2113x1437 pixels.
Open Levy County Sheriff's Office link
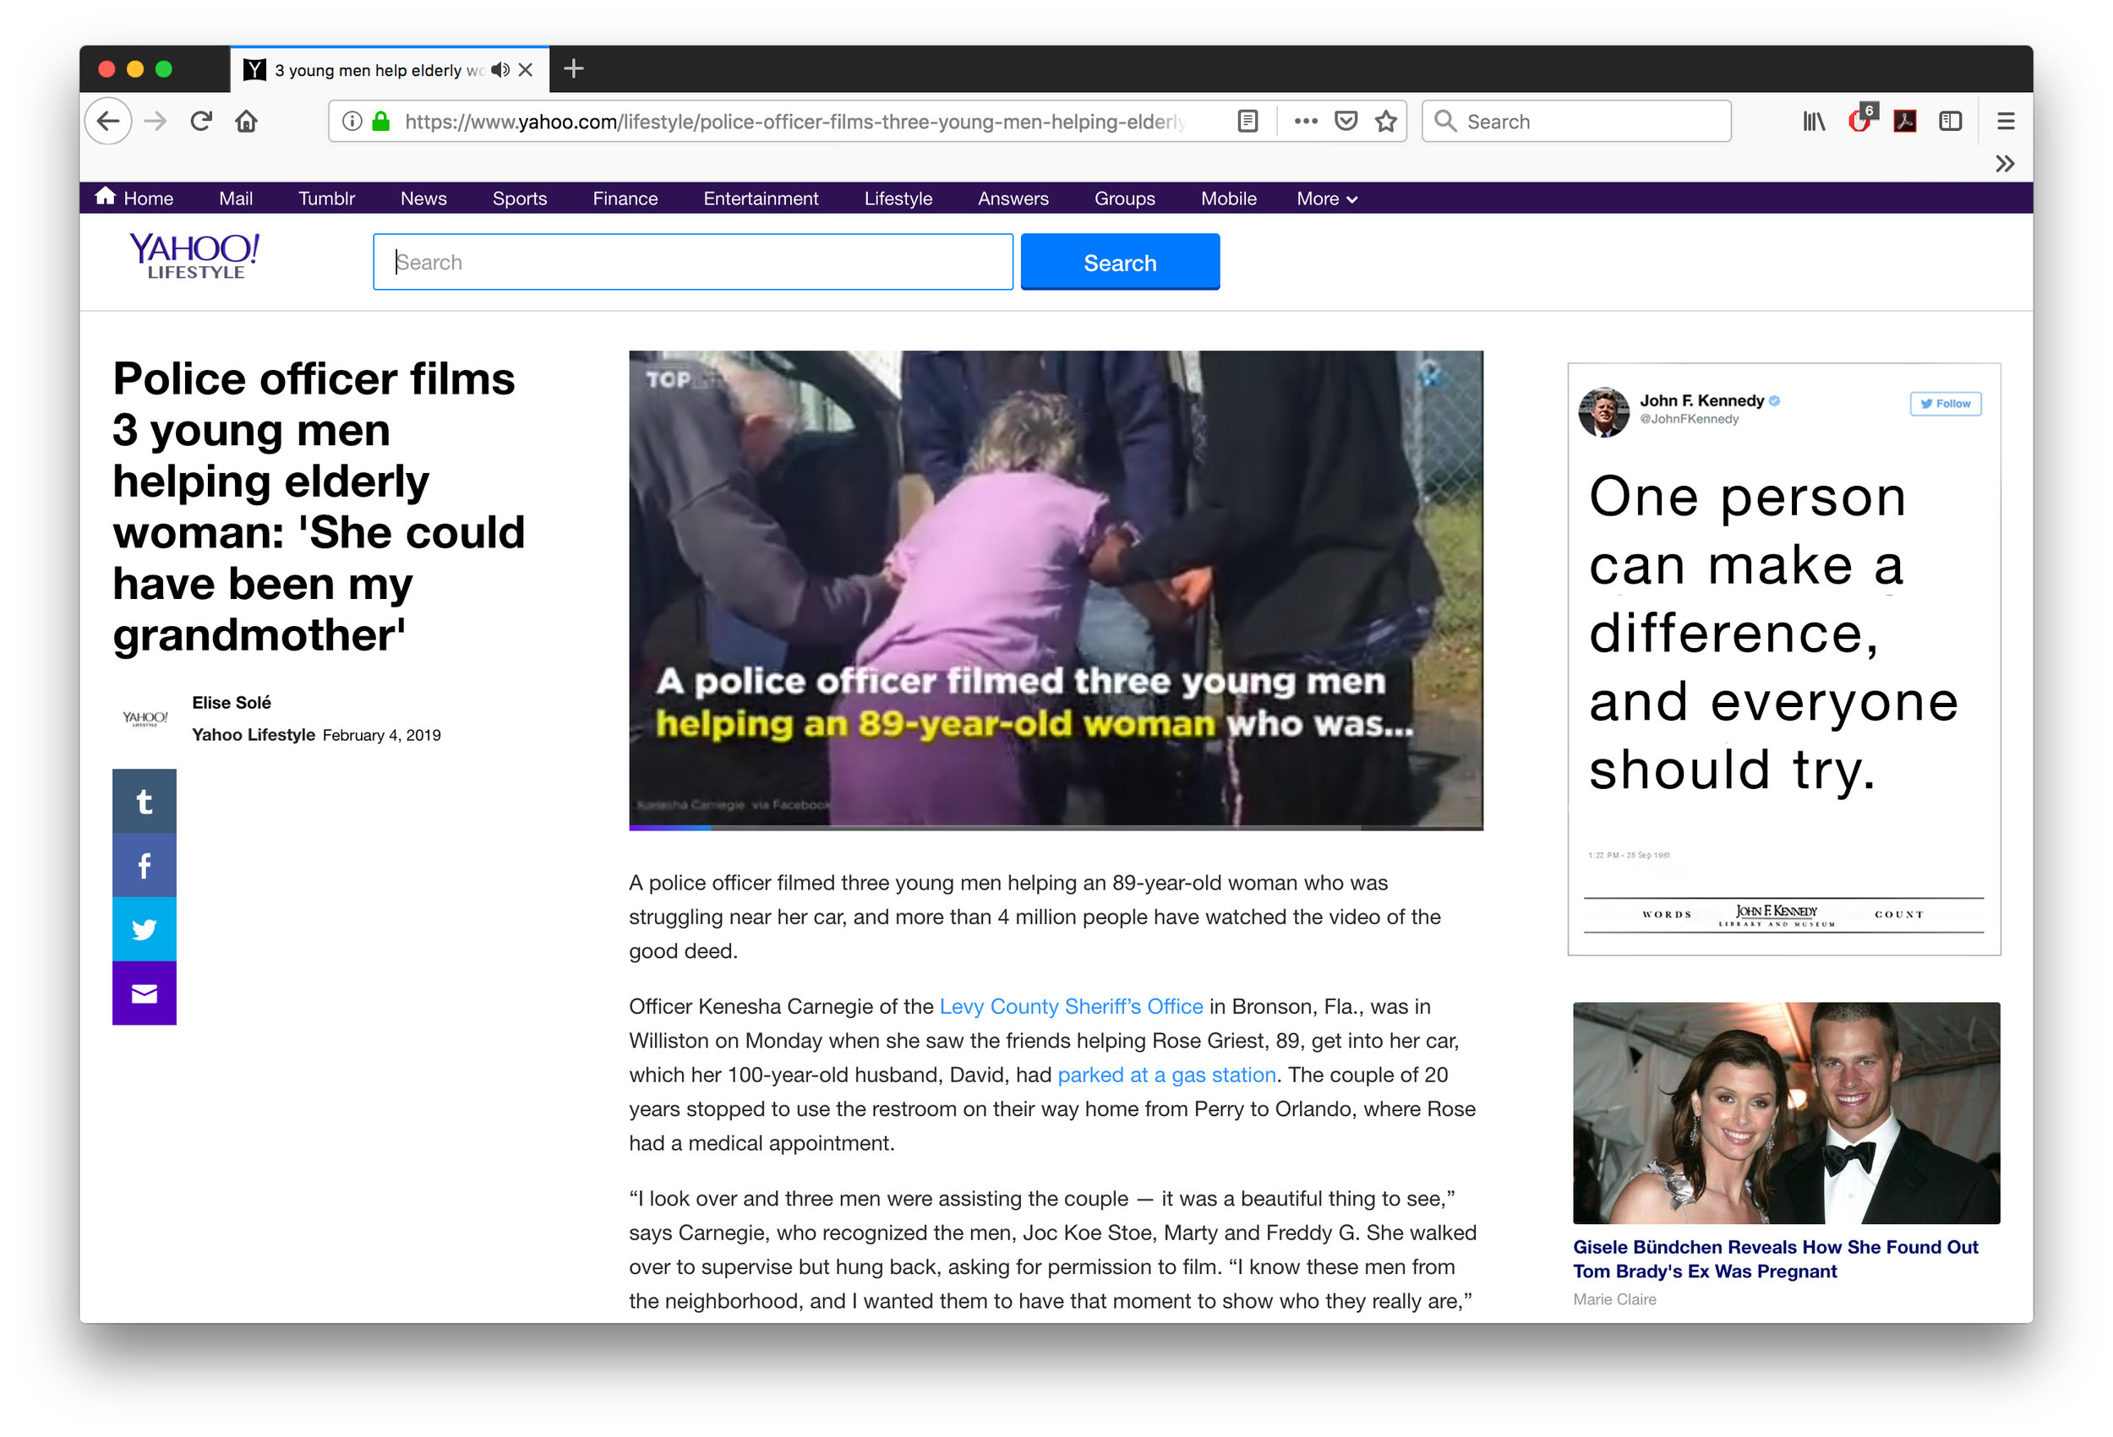click(x=1071, y=1006)
